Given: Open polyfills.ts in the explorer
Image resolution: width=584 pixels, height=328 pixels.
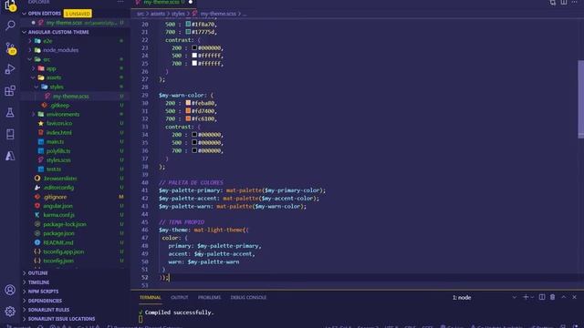Looking at the screenshot, I should point(58,150).
